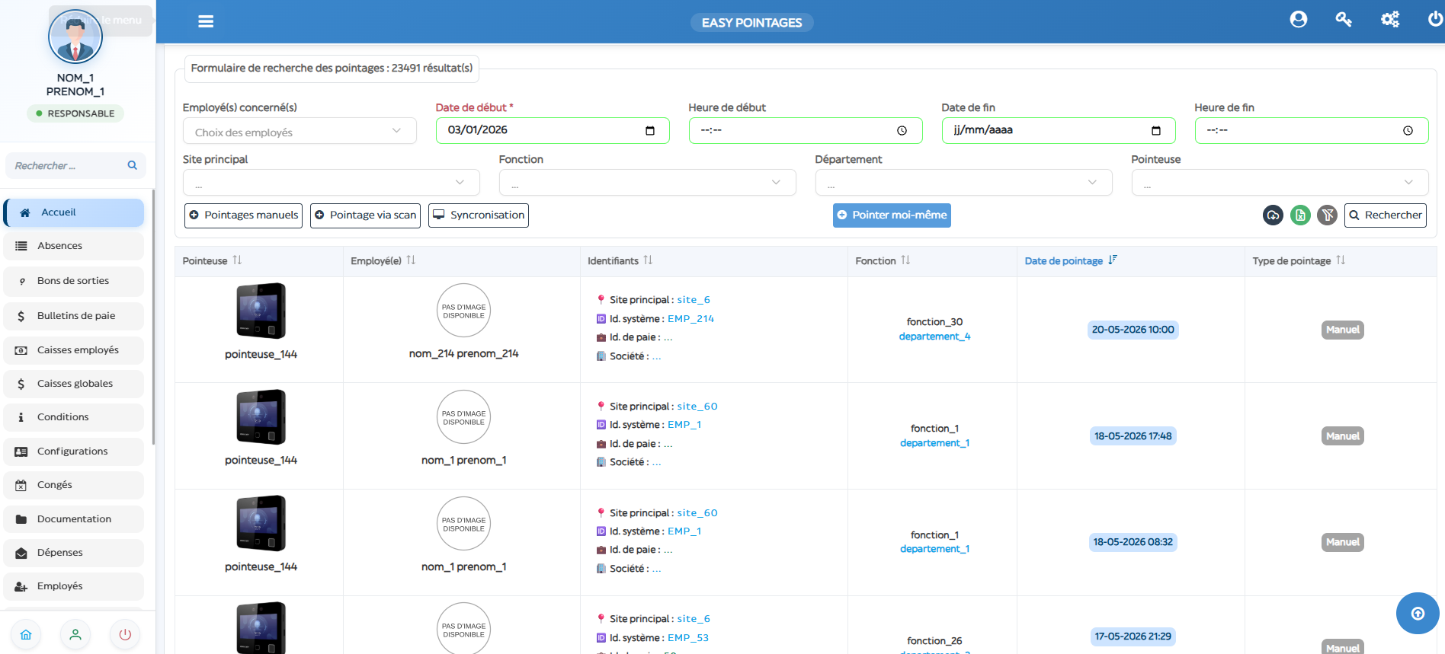Click the Manuel badge for 20-05-2026 10:00
Image resolution: width=1445 pixels, height=654 pixels.
click(x=1342, y=330)
